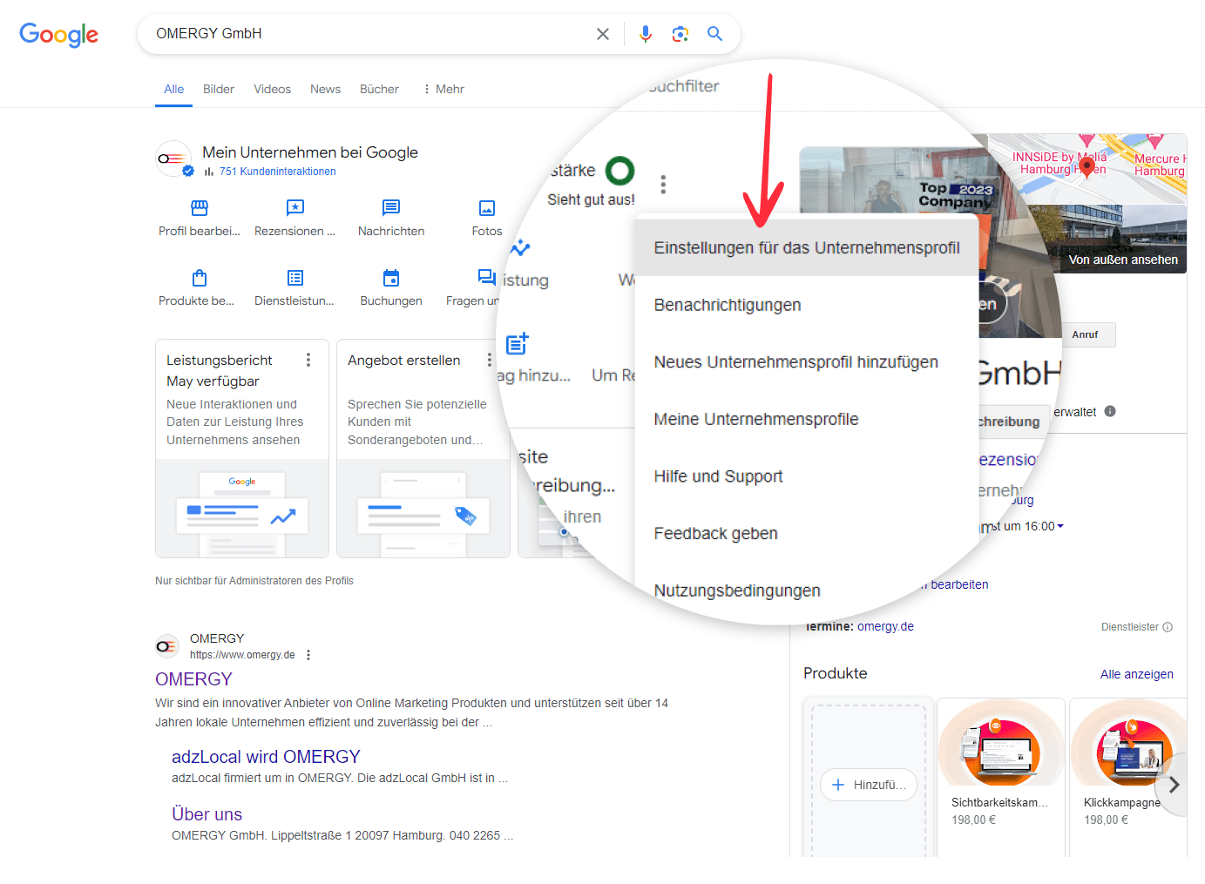Image resolution: width=1205 pixels, height=884 pixels.
Task: Click the Hinzufügen product button
Action: 869,785
